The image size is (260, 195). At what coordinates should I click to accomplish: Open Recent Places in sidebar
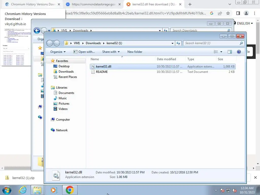(68, 77)
